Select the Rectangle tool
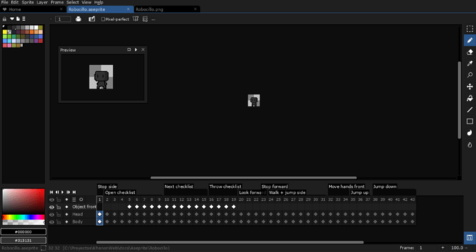This screenshot has width=476, height=252. [470, 122]
